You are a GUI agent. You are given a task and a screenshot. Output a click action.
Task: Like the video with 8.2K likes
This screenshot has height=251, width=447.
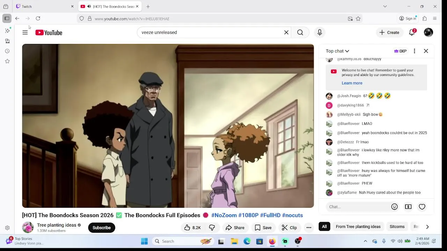pos(192,228)
